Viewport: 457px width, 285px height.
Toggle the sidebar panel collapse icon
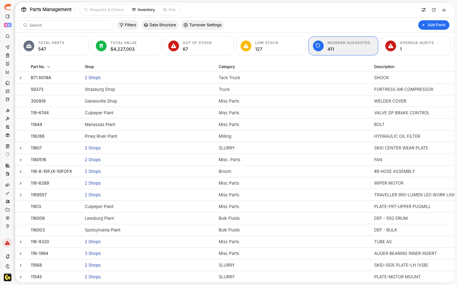tap(8, 16)
